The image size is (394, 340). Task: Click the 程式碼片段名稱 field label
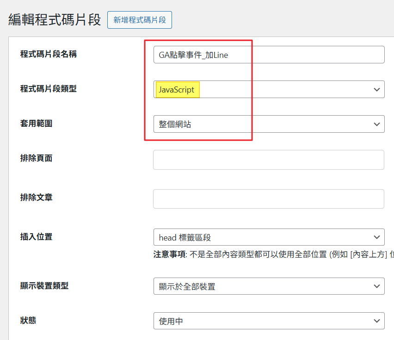point(48,54)
